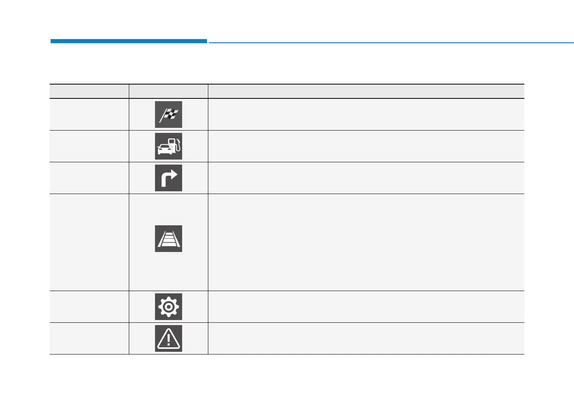
Task: Click the empty name cell left of lane icon
Action: click(89, 242)
